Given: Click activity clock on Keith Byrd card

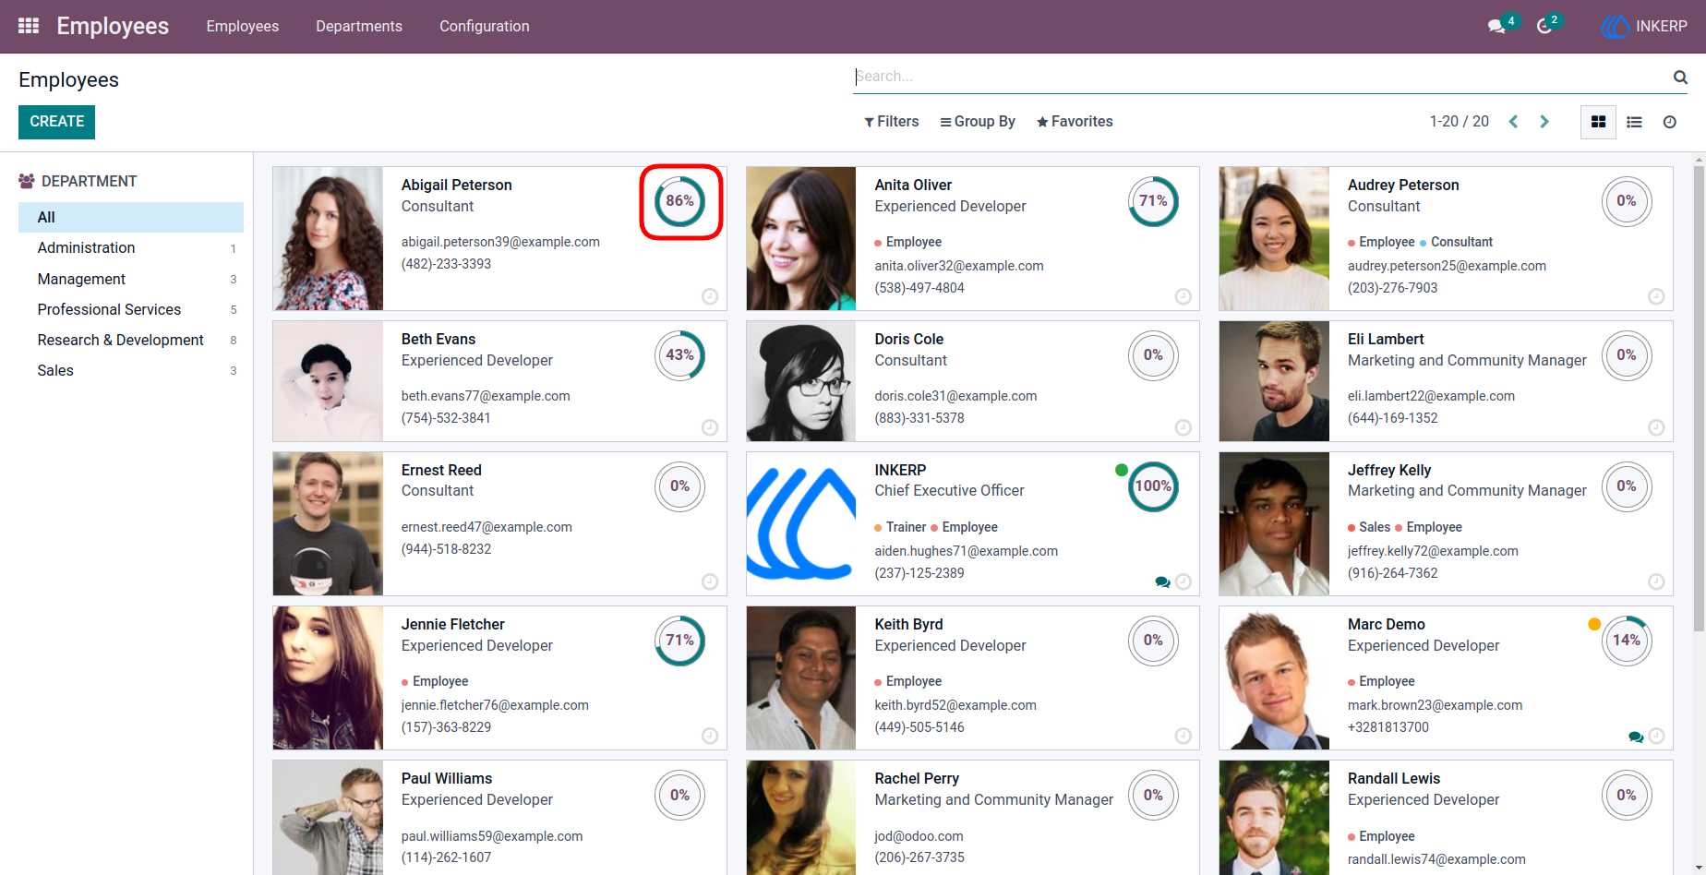Looking at the screenshot, I should [x=1183, y=736].
